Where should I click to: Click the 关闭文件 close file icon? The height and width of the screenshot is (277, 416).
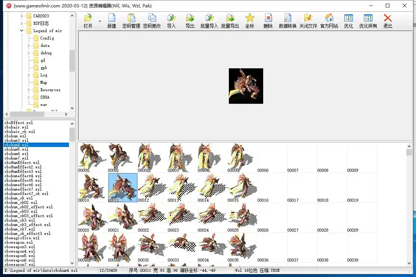(308, 21)
